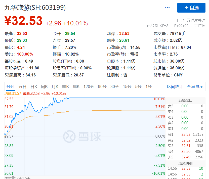Viewport: 209px width, 179px height.
Task: Select the 30分 chart tab
Action: [115, 87]
